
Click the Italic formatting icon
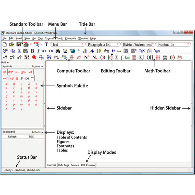point(38,51)
